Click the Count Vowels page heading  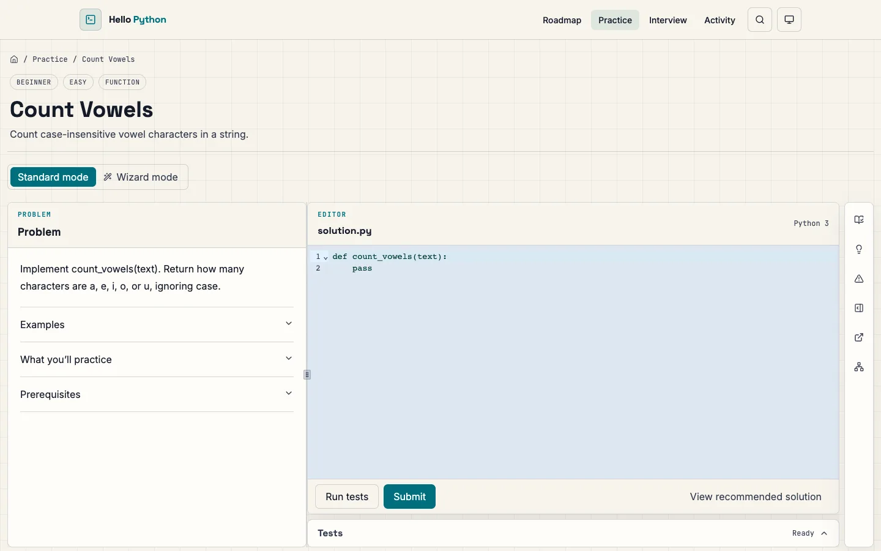pos(81,110)
